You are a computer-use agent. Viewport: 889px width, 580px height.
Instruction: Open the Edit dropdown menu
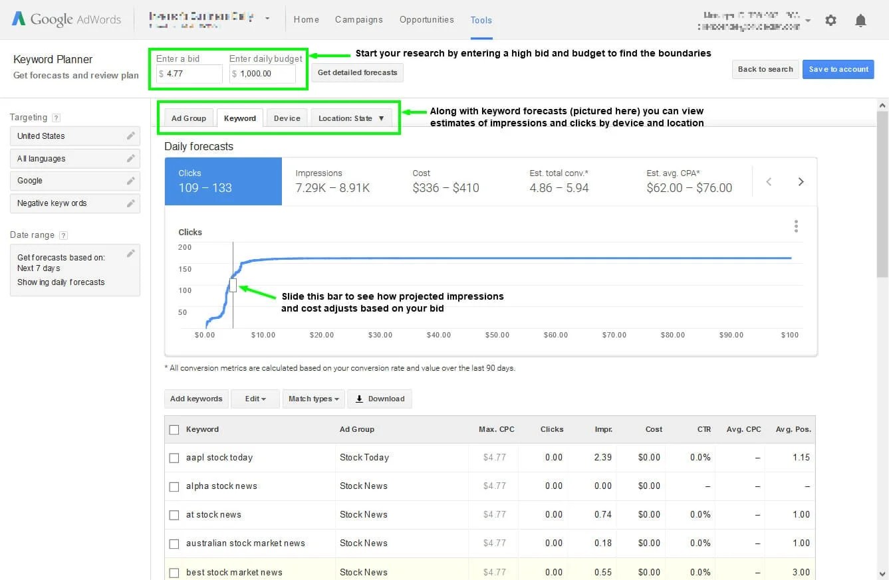255,399
